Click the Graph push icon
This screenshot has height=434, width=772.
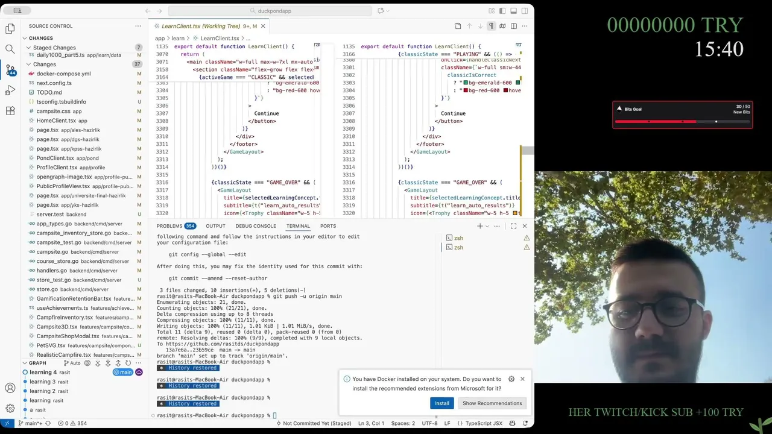point(118,363)
